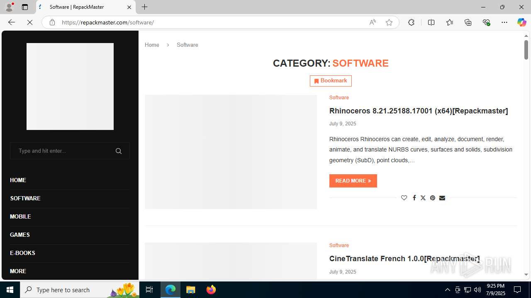Screen dimensions: 531x298
Task: Open Task View on the taskbar
Action: (x=149, y=290)
